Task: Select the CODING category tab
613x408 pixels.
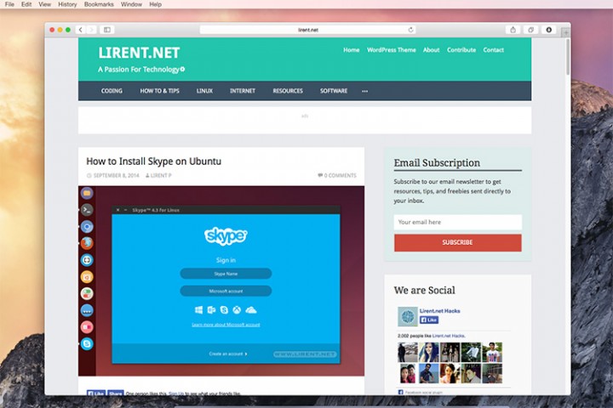Action: [112, 91]
